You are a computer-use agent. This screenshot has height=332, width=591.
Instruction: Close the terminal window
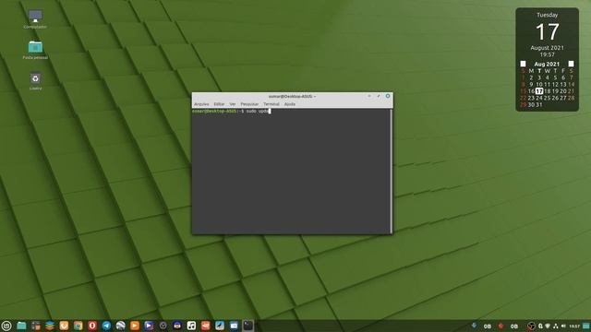pyautogui.click(x=388, y=96)
